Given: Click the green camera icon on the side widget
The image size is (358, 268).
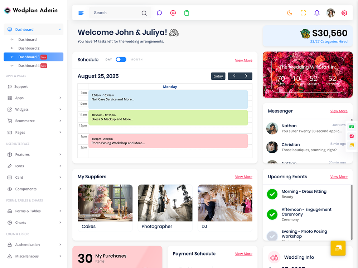Looking at the screenshot, I should [352, 127].
